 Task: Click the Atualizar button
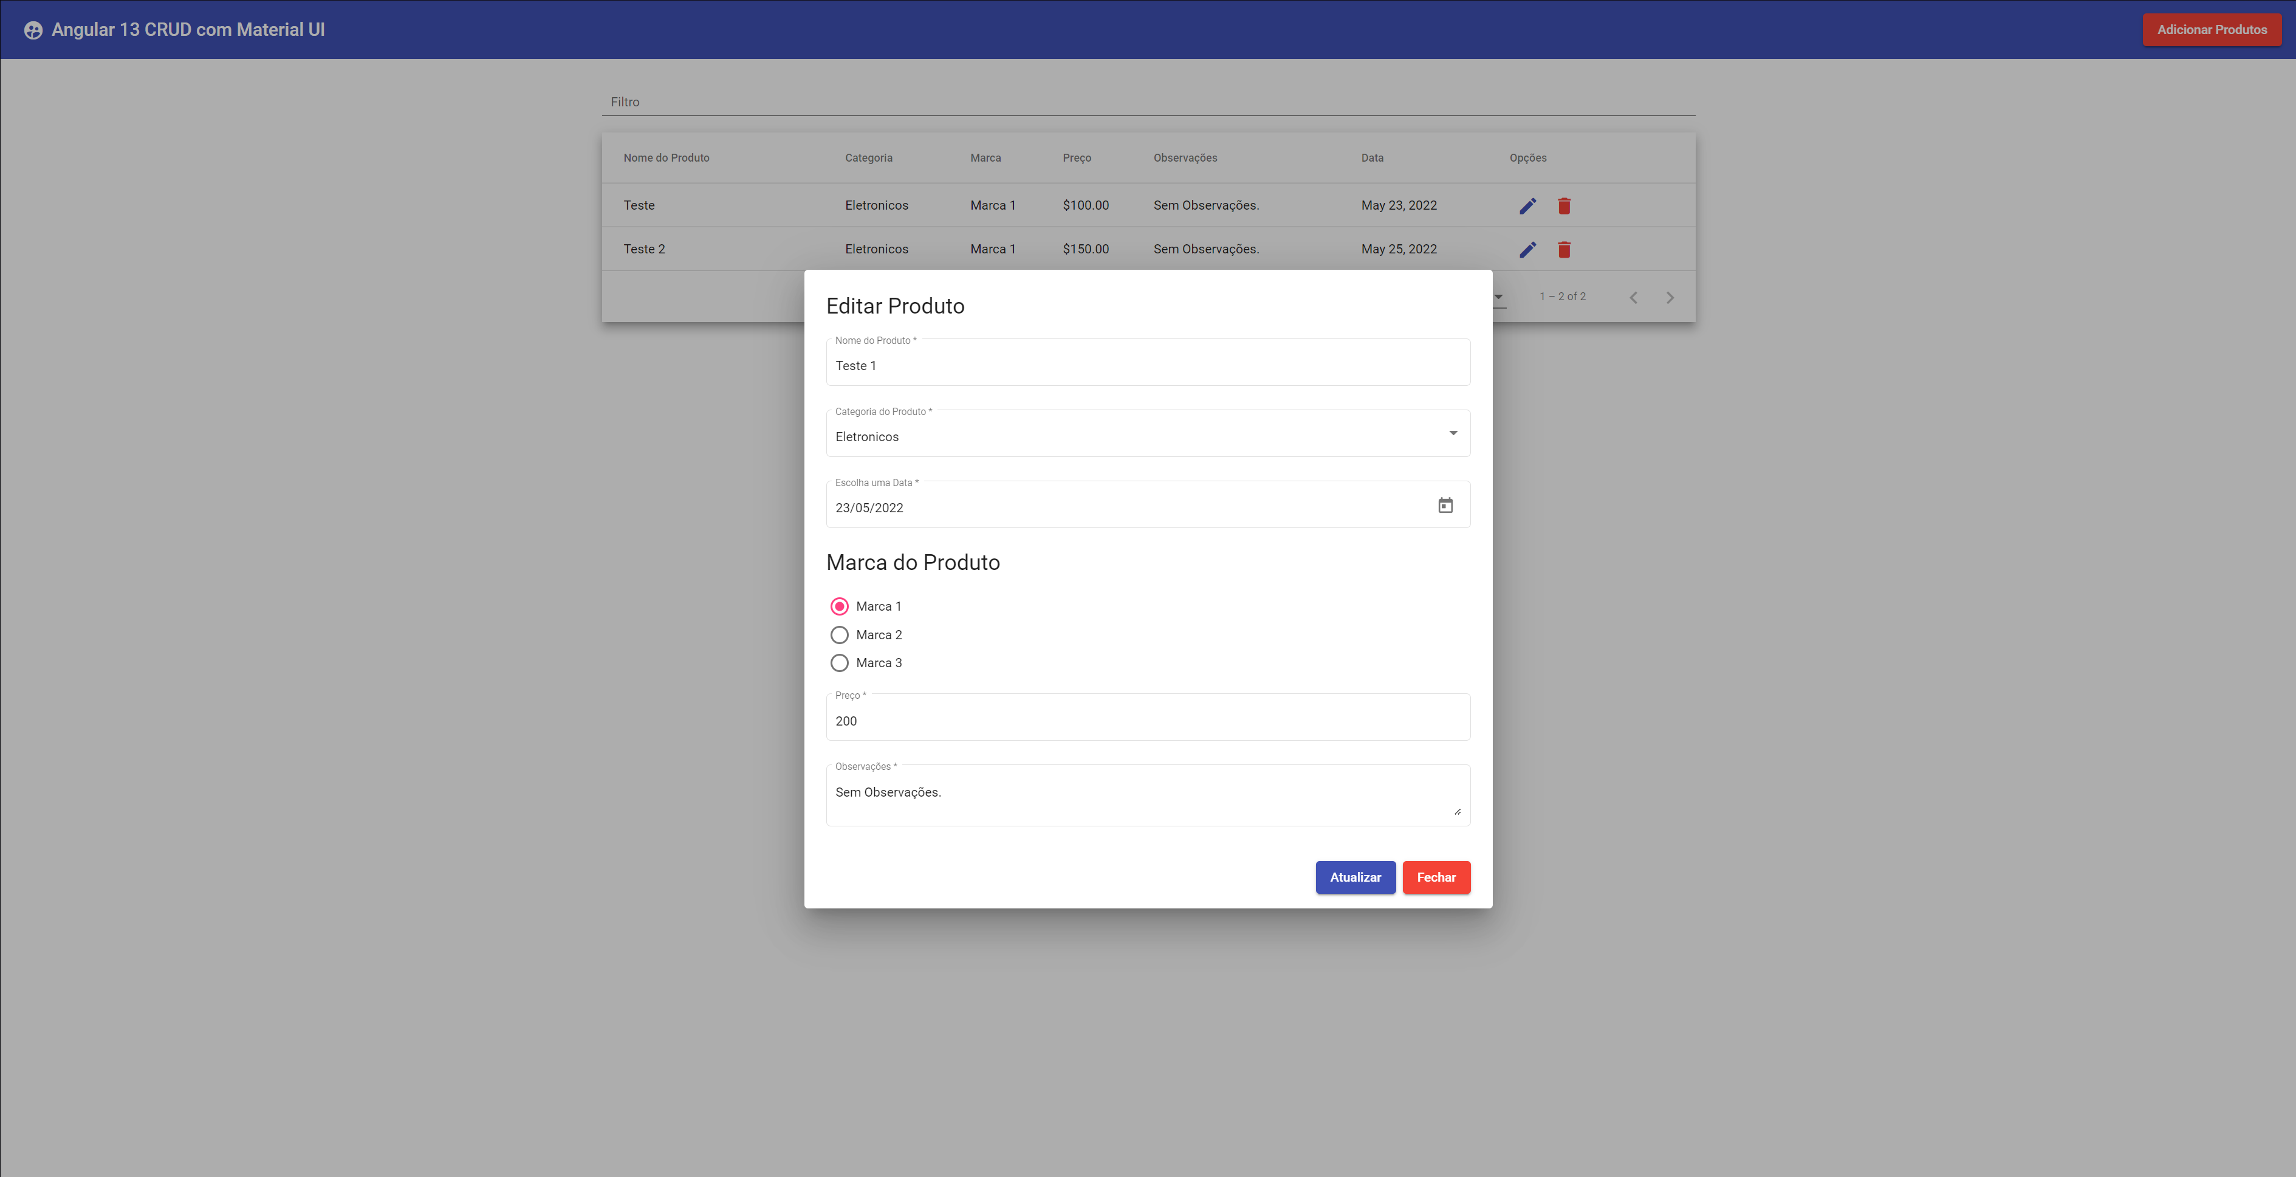(1355, 877)
